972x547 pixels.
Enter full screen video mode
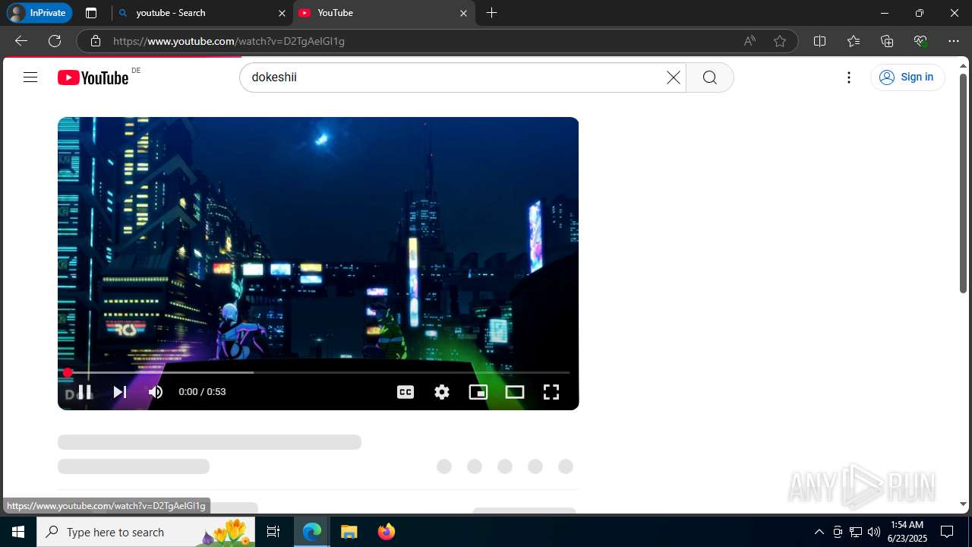point(551,392)
